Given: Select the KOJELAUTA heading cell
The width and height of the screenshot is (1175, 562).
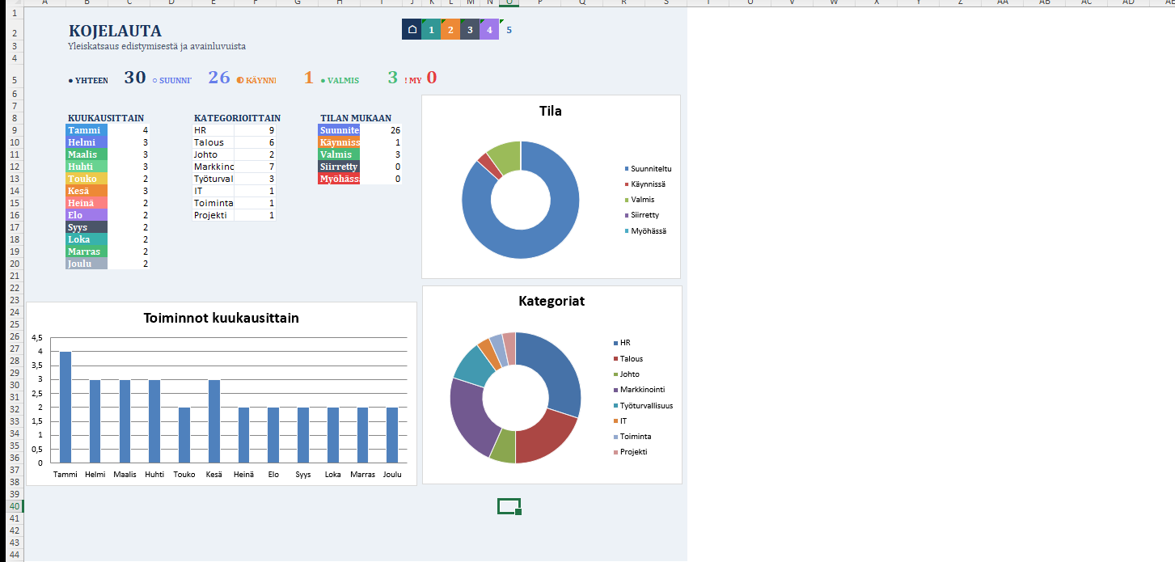Looking at the screenshot, I should [x=115, y=32].
